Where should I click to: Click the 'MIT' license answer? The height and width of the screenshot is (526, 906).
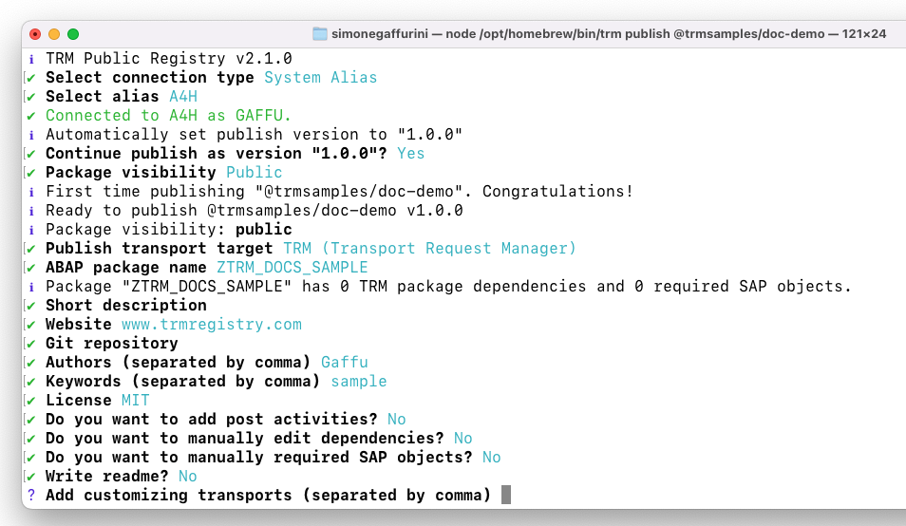point(136,401)
